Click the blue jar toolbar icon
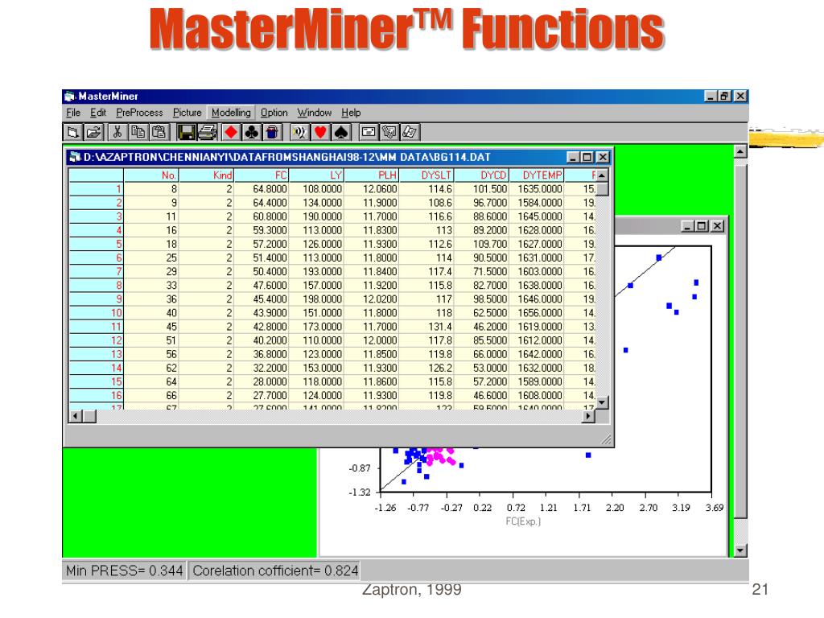Image resolution: width=824 pixels, height=618 pixels. [x=272, y=133]
